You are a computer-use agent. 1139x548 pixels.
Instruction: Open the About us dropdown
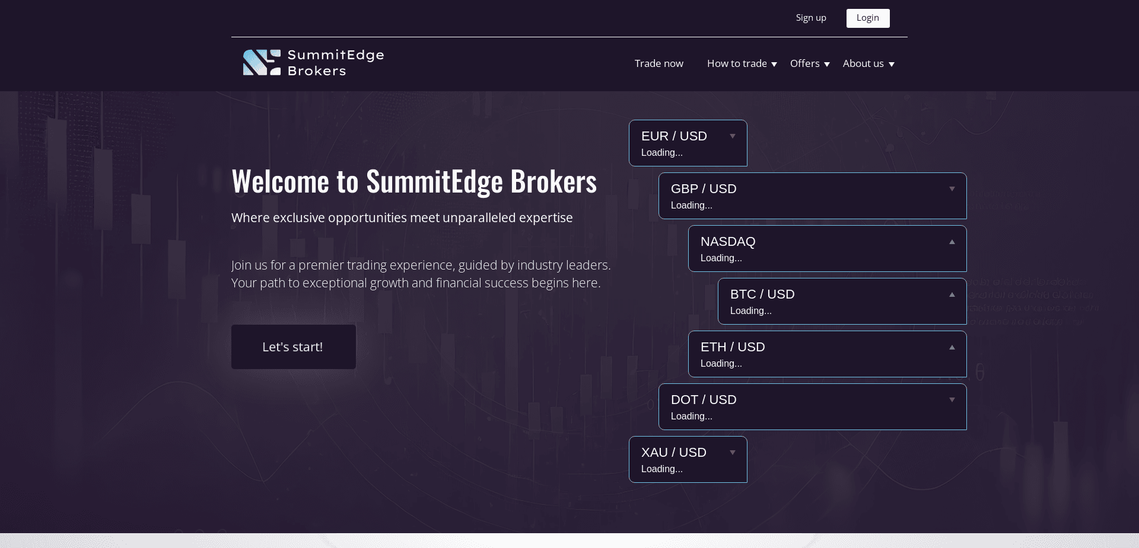coord(863,63)
